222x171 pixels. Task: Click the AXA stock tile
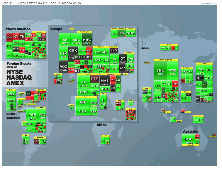pos(94,86)
